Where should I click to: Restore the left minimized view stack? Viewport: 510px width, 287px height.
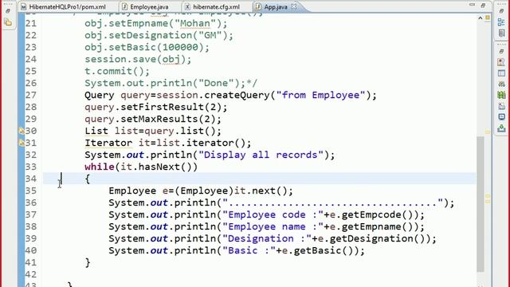tap(8, 10)
